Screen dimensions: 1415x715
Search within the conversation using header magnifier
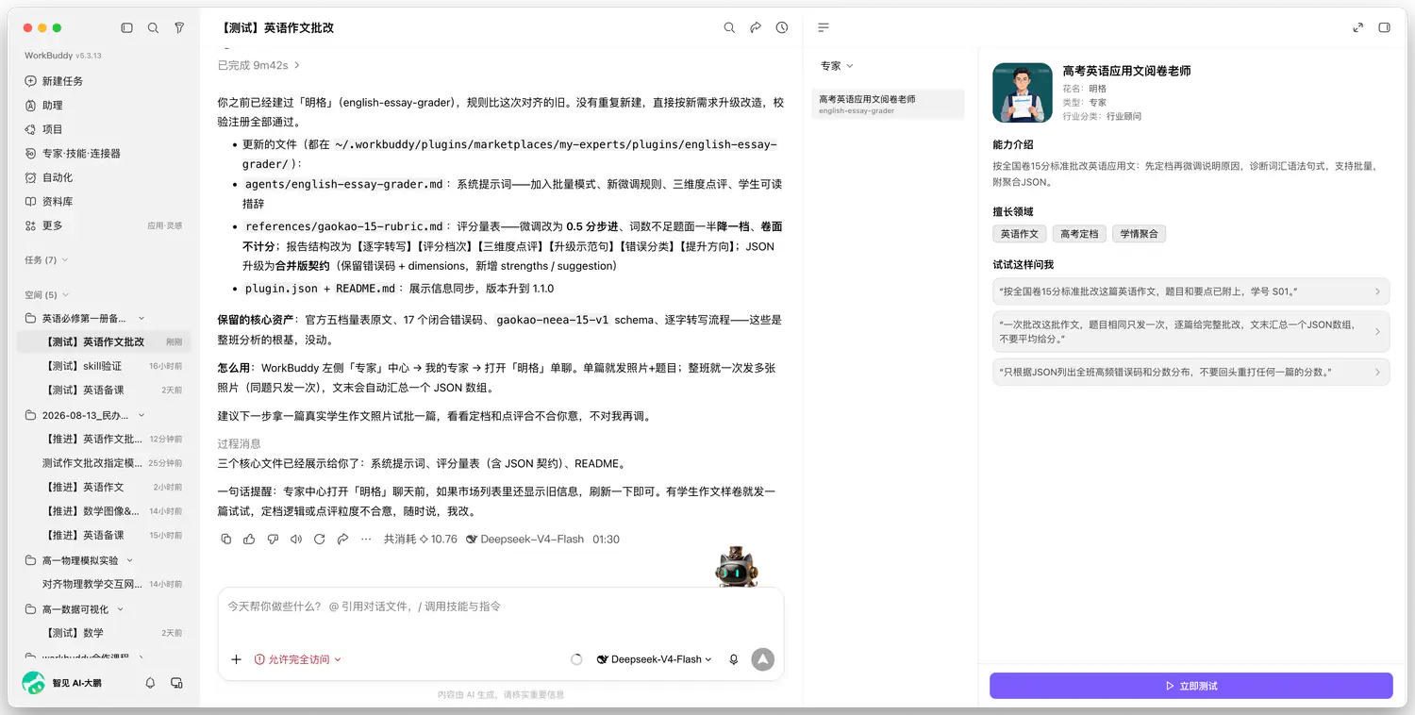[x=729, y=28]
